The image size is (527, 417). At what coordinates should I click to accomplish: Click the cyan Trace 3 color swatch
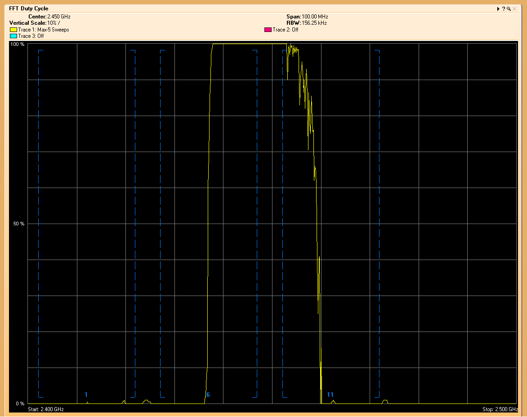coord(13,36)
